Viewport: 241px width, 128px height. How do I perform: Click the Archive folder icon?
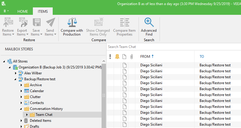[x=27, y=85]
